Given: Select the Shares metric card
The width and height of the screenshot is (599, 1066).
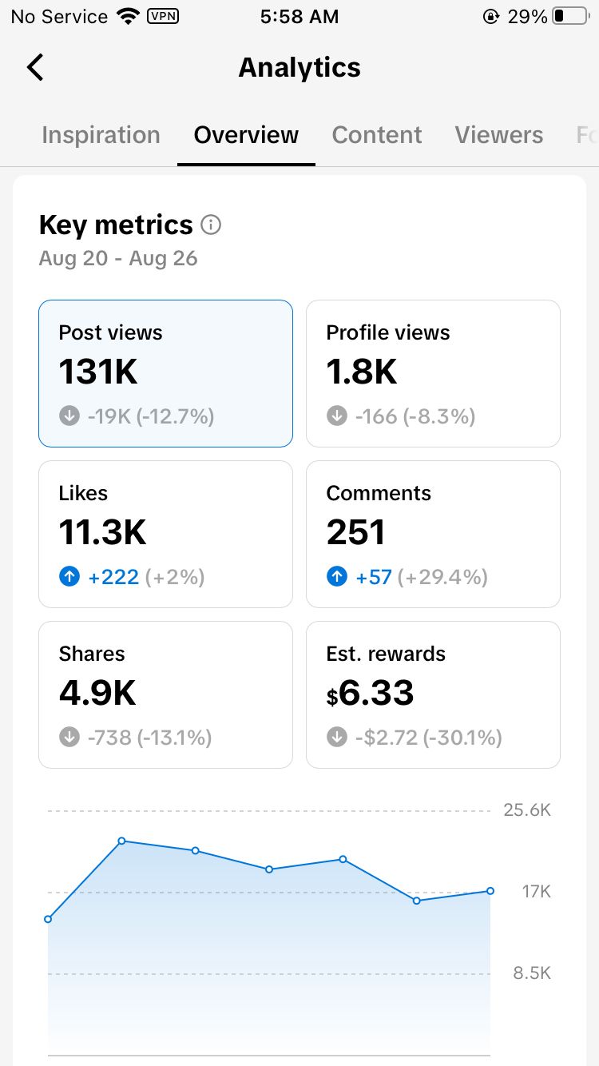Looking at the screenshot, I should pyautogui.click(x=166, y=694).
